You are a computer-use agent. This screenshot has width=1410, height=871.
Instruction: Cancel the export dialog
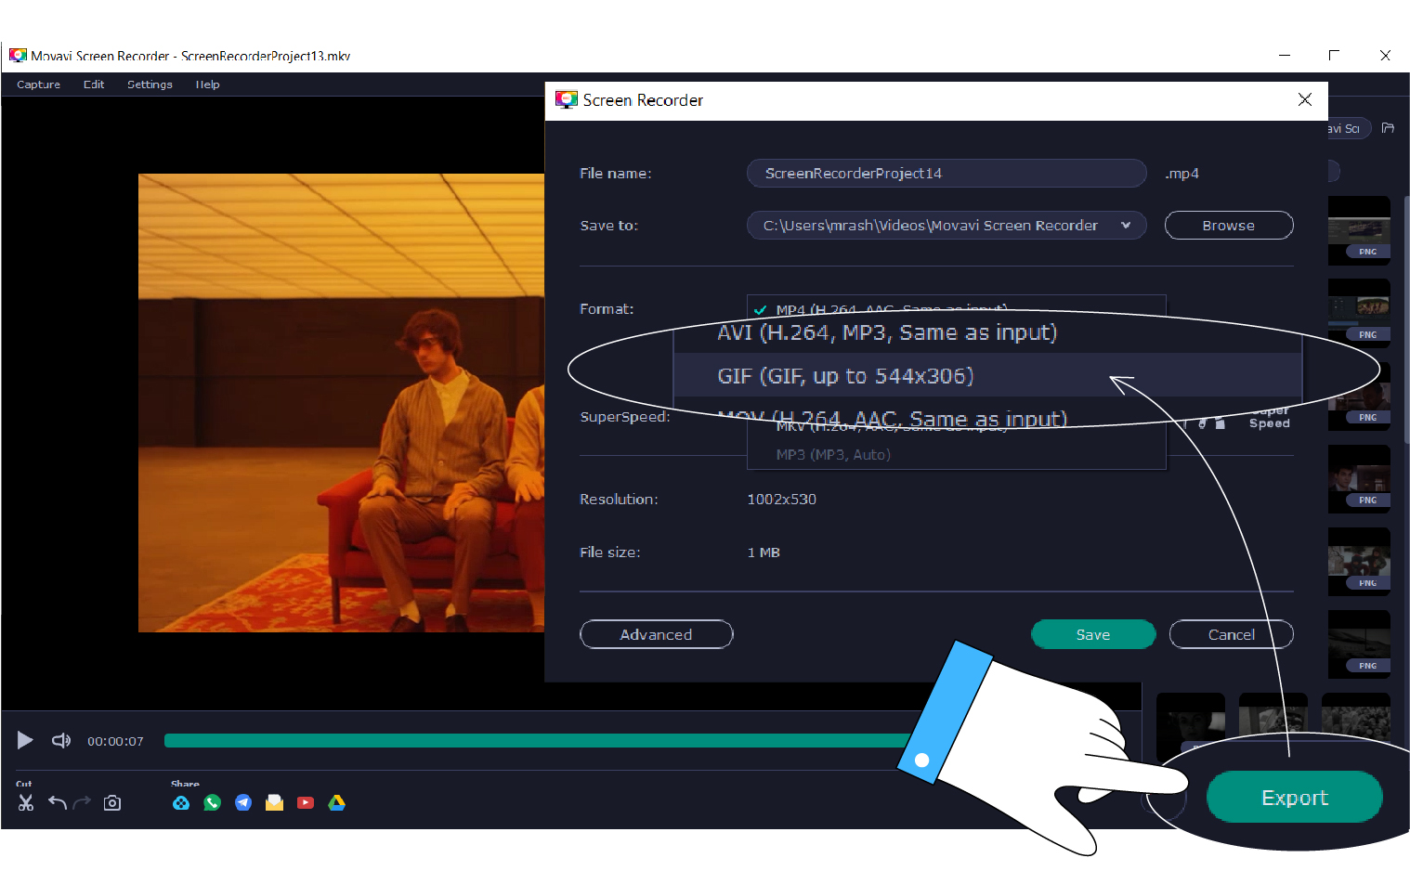point(1232,634)
